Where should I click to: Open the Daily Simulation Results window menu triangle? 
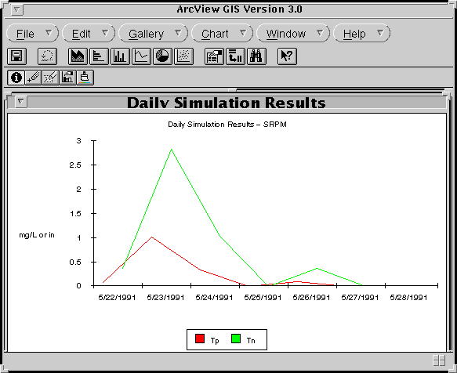[20, 101]
